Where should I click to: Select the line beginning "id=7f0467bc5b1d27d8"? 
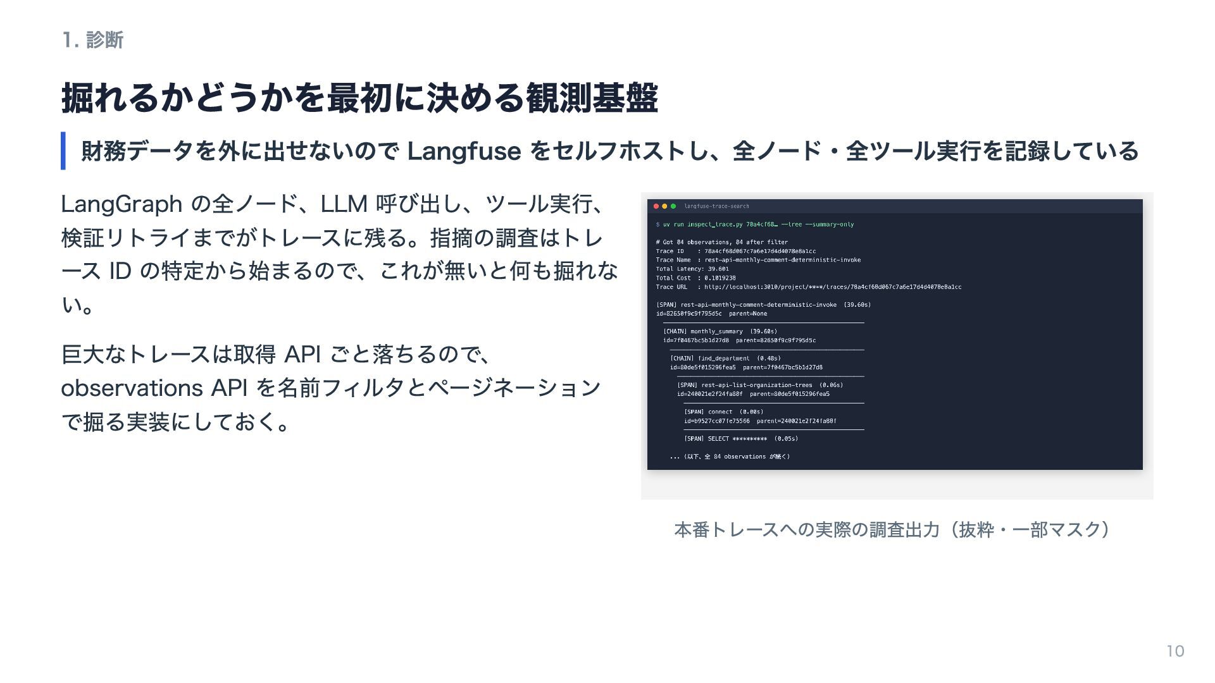[x=740, y=340]
